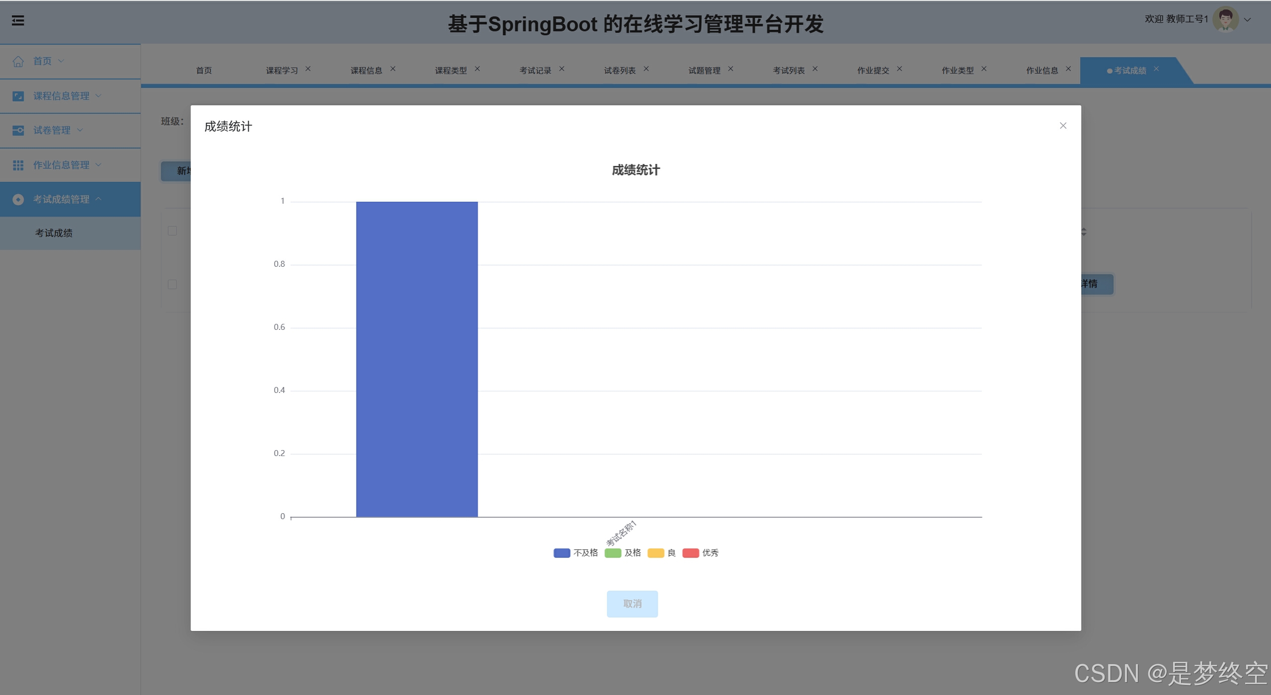Collapse the 考试成绩管理 menu chevron
The image size is (1271, 695).
click(98, 199)
